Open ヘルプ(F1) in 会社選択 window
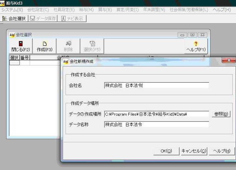The width and height of the screenshot is (236, 170). click(x=196, y=46)
